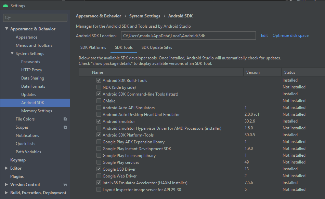Click version 2.0.0 rc1 cell
The width and height of the screenshot is (325, 199).
pos(252,114)
